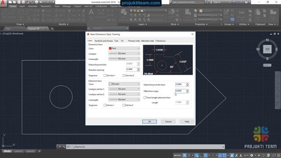Click the Plot printer icon in quick access toolbar

tap(36, 2)
